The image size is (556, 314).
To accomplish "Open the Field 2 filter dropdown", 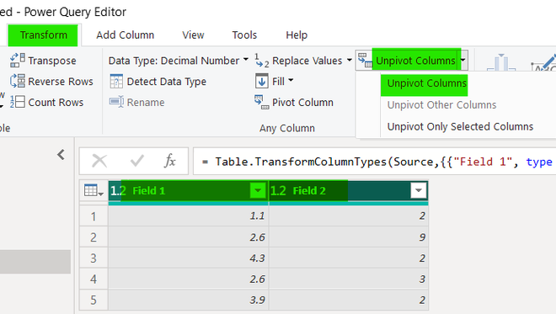I will [x=419, y=190].
